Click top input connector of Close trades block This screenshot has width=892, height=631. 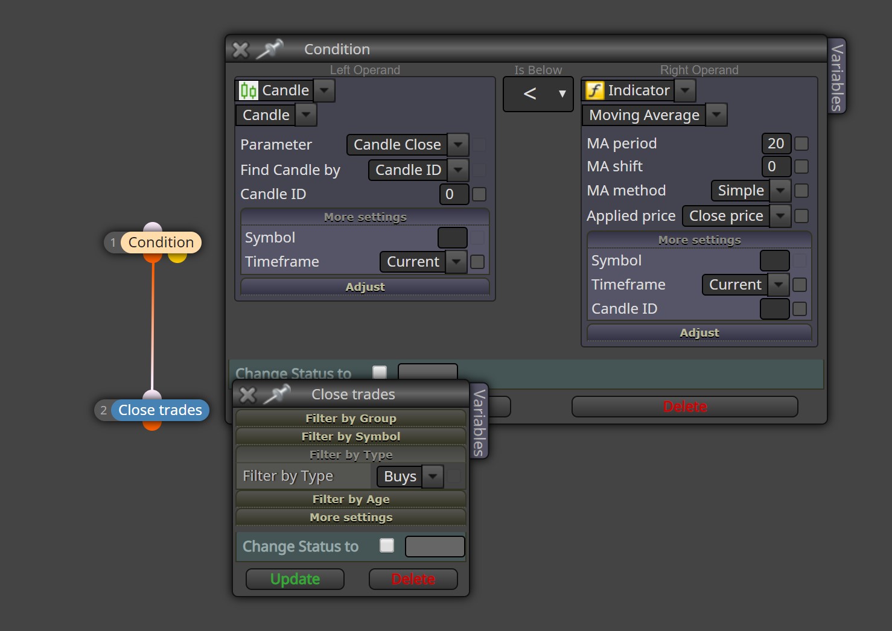point(152,395)
